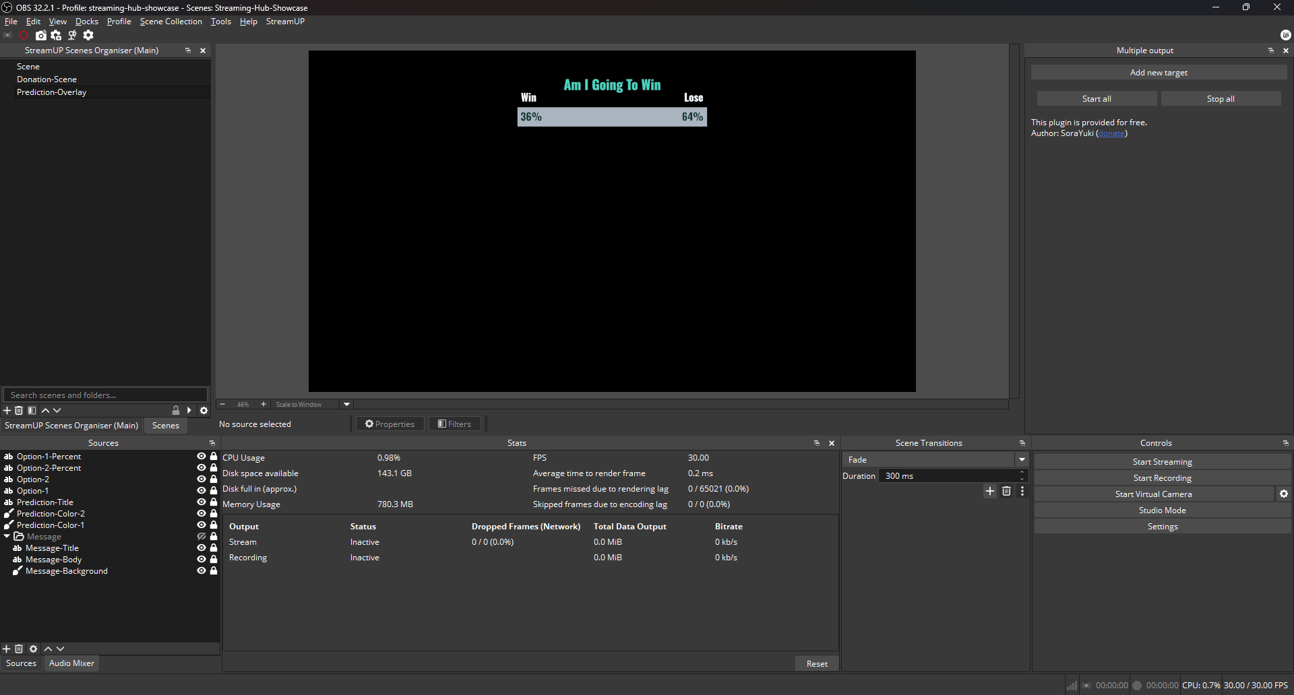Click trash icon in Scenes Organiser toolbar

pos(19,410)
